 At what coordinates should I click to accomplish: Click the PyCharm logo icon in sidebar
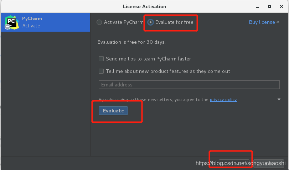(12, 22)
